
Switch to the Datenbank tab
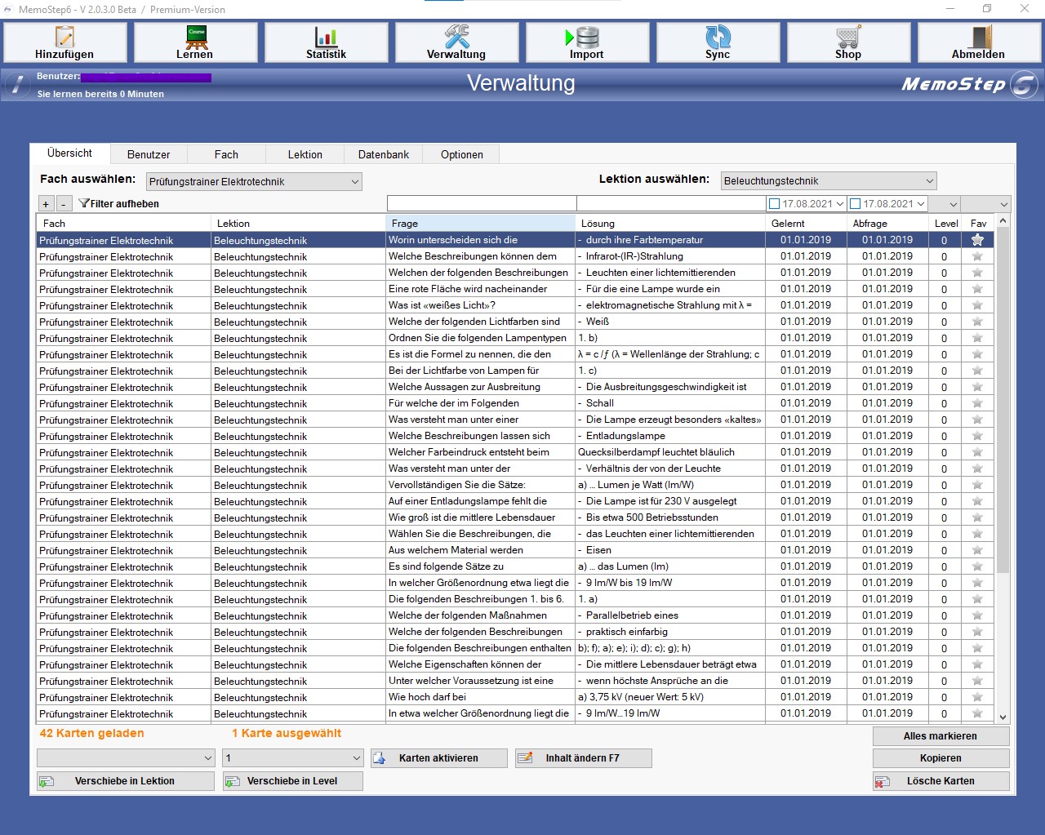[383, 154]
